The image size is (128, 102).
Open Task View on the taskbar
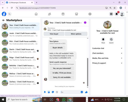45,99
